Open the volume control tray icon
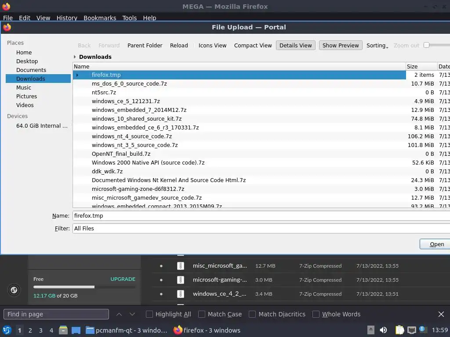The height and width of the screenshot is (337, 450). pyautogui.click(x=383, y=330)
